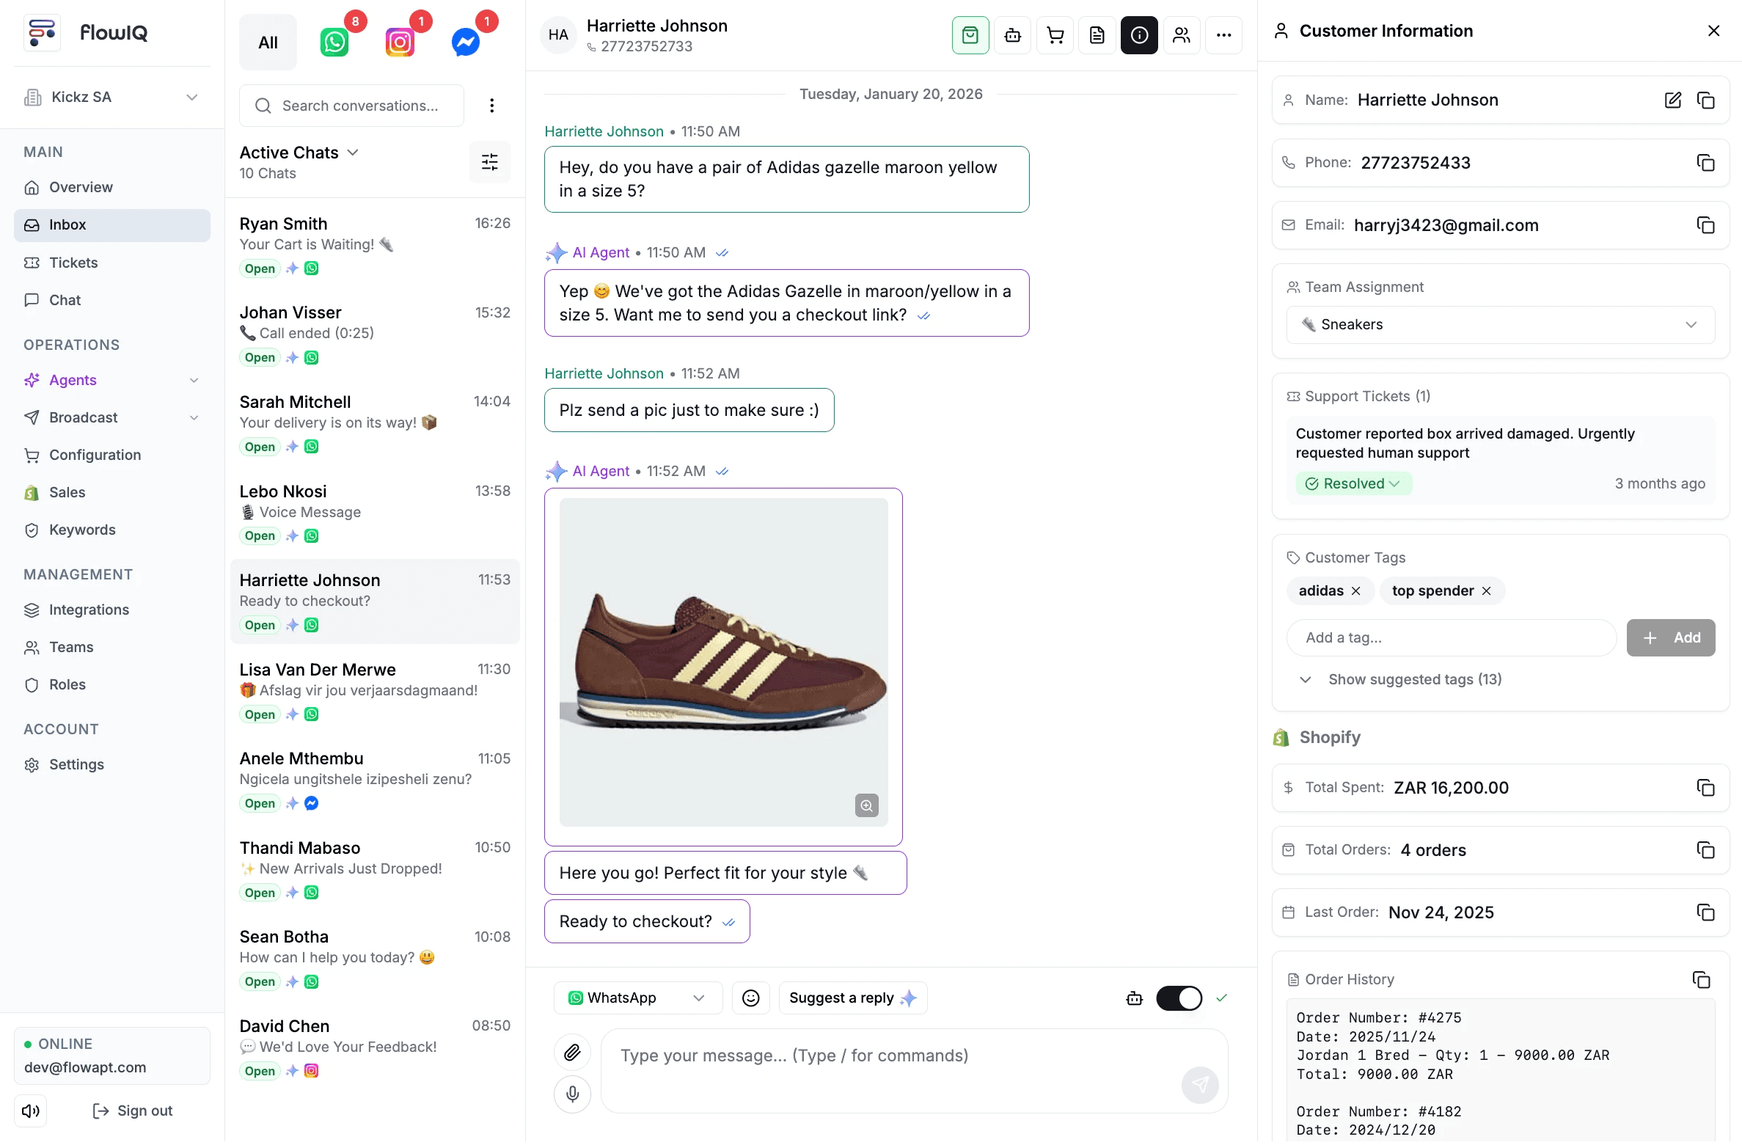The image size is (1742, 1145).
Task: Open the Kickz SA workspace dropdown
Action: 111,98
